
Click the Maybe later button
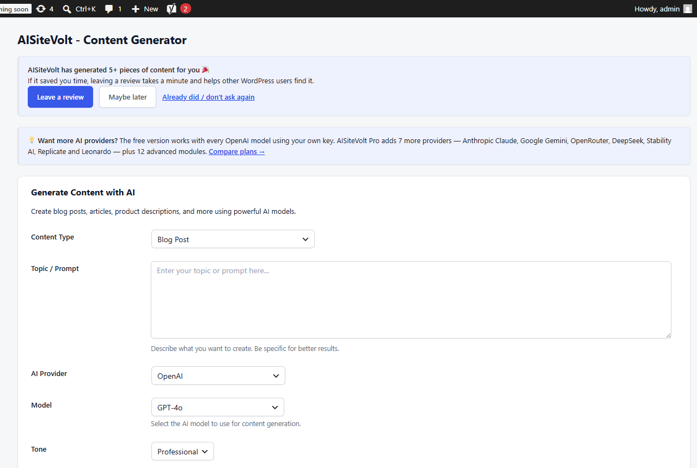pyautogui.click(x=127, y=97)
